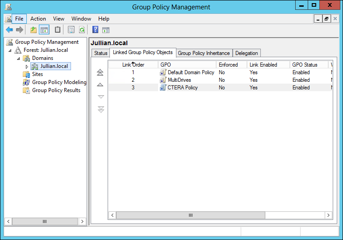The height and width of the screenshot is (240, 343).
Task: Collapse the Domains tree node
Action: click(18, 59)
